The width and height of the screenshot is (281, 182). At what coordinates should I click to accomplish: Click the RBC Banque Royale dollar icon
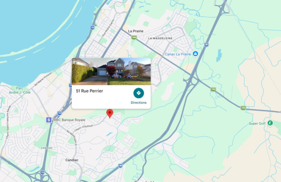point(49,120)
